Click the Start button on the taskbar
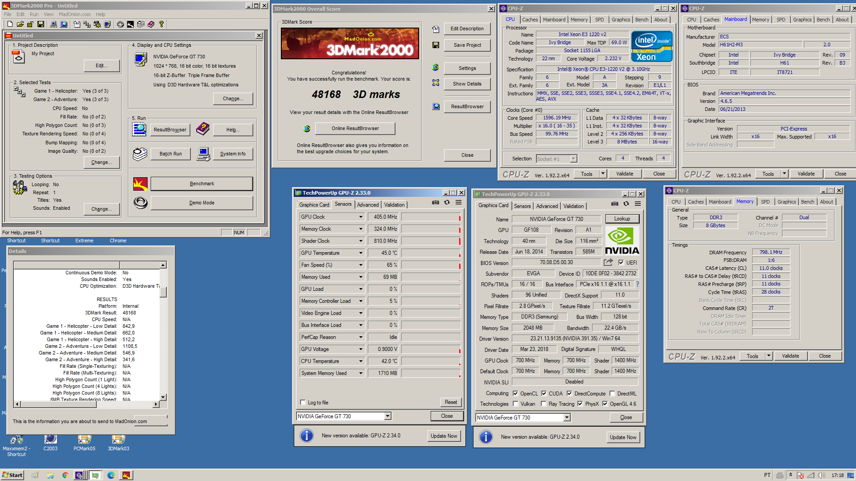The image size is (856, 481). click(12, 475)
